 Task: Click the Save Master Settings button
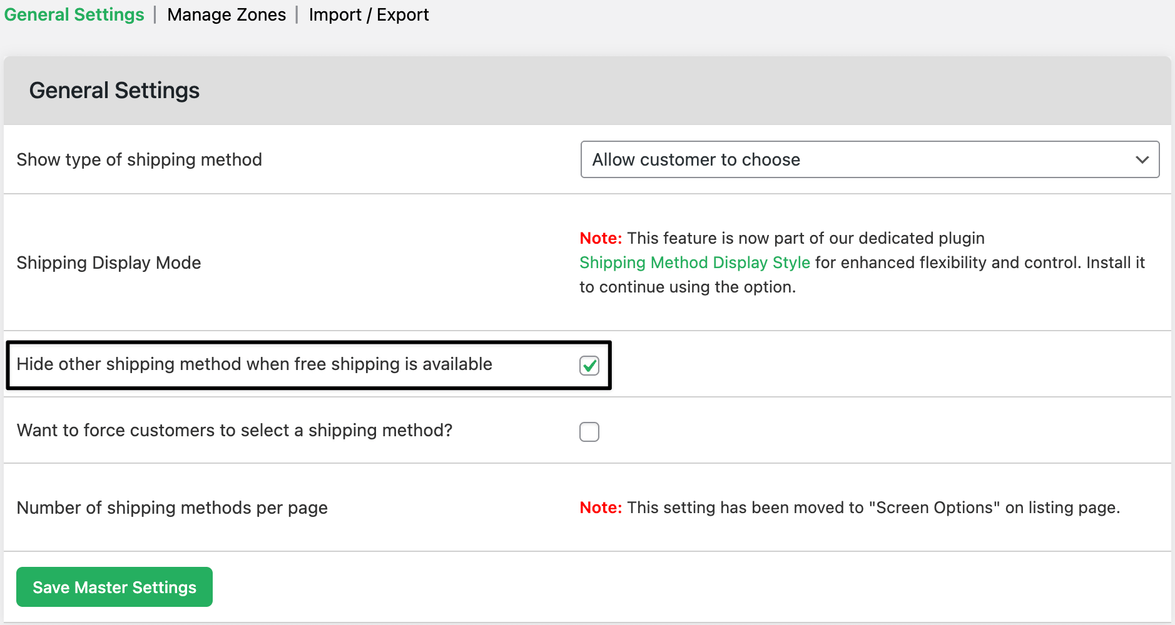point(114,587)
